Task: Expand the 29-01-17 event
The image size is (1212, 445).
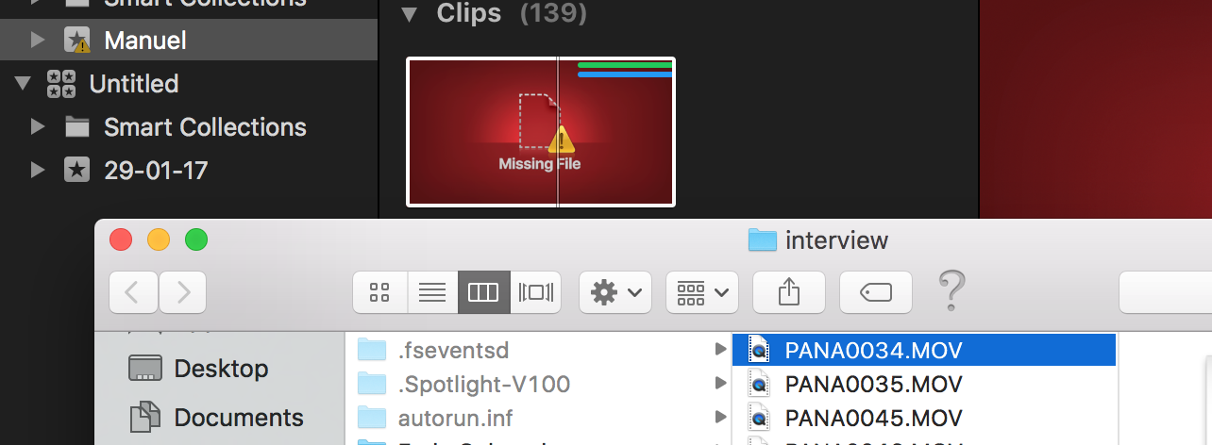Action: [38, 170]
